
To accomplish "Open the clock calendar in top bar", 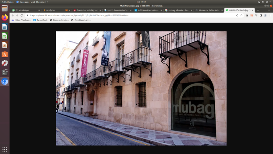I will coord(141,2).
